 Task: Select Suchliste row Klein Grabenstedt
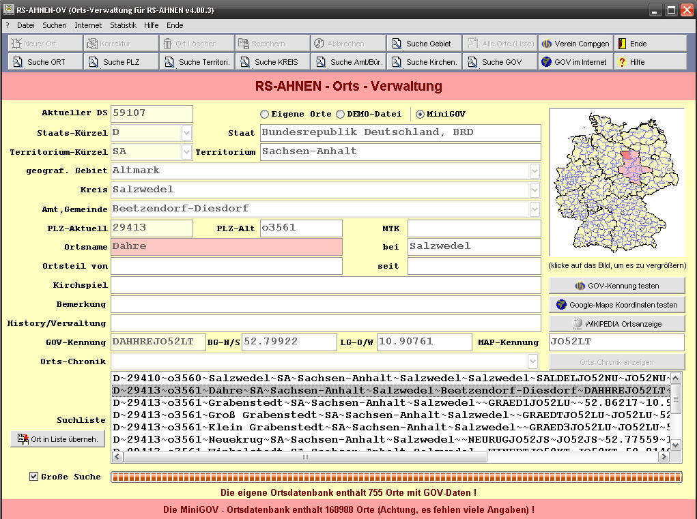(x=390, y=427)
